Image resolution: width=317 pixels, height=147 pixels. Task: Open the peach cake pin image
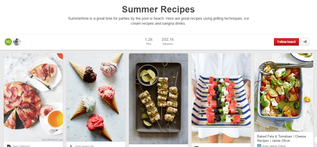[x=33, y=97]
